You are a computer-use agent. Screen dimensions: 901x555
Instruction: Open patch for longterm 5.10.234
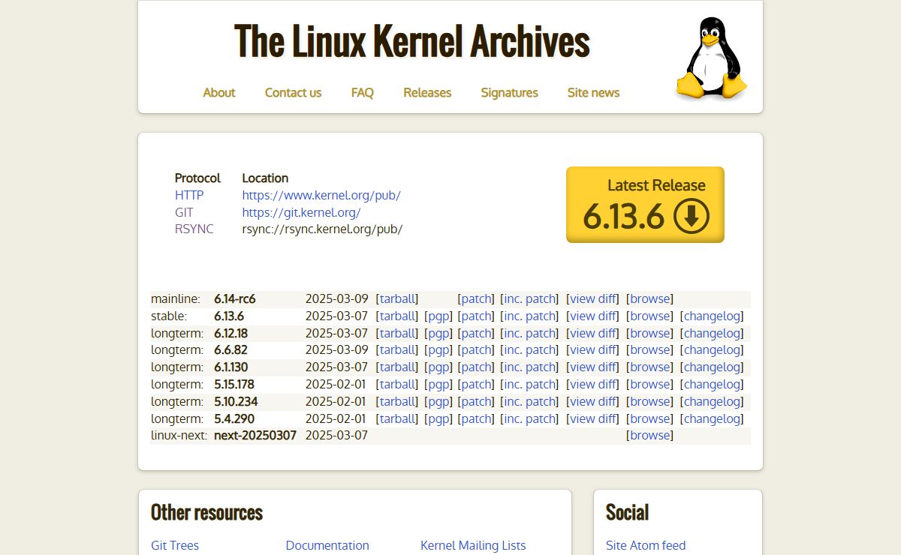pyautogui.click(x=476, y=401)
